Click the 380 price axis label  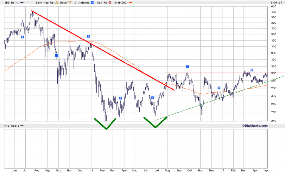pos(274,23)
